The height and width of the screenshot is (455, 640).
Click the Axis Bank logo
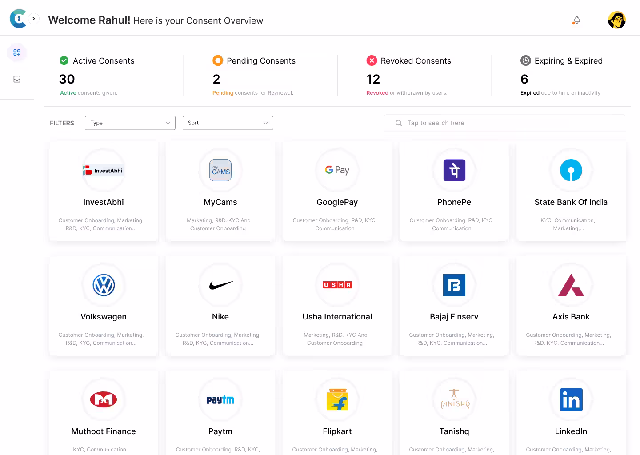coord(571,285)
